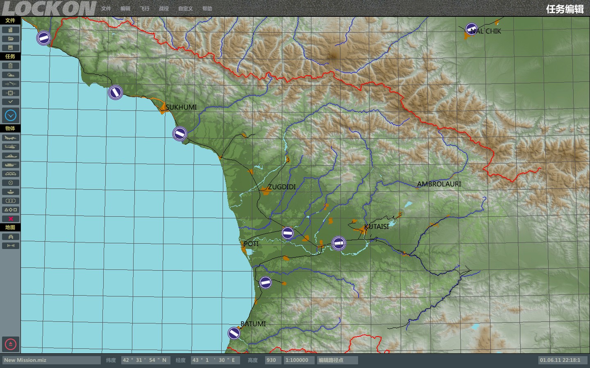Click the KUTAISI city label
This screenshot has height=368, width=590.
(377, 227)
